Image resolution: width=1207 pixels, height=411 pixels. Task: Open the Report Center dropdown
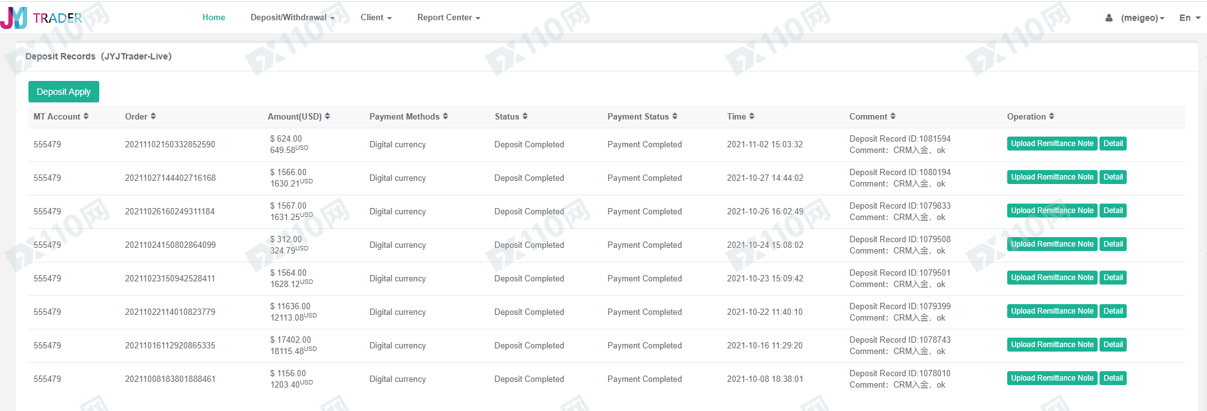pyautogui.click(x=449, y=18)
